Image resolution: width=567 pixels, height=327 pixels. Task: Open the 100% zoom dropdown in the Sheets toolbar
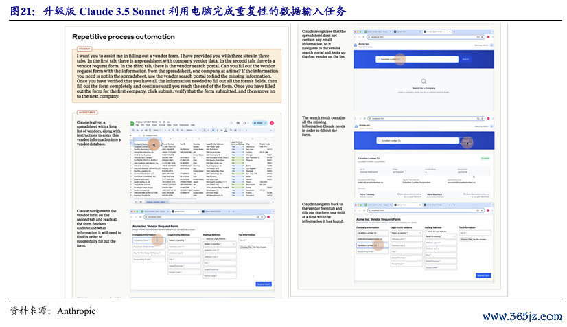(157, 131)
